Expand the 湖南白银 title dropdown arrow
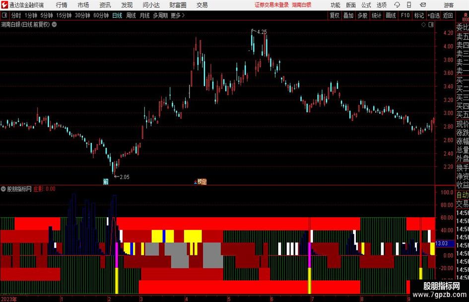 coord(55,24)
